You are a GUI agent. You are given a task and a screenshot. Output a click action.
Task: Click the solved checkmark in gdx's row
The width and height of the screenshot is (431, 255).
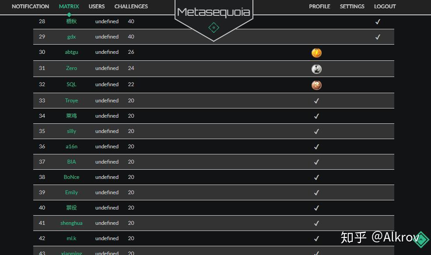coord(378,37)
